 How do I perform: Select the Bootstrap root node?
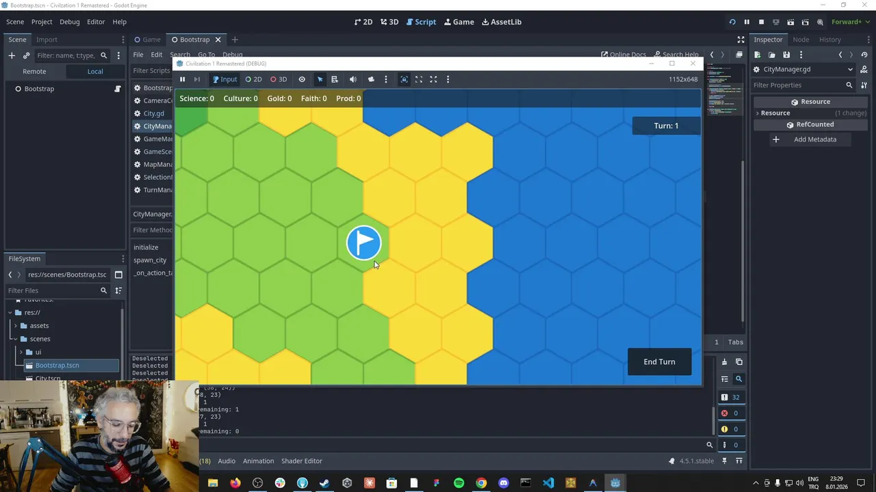(39, 89)
